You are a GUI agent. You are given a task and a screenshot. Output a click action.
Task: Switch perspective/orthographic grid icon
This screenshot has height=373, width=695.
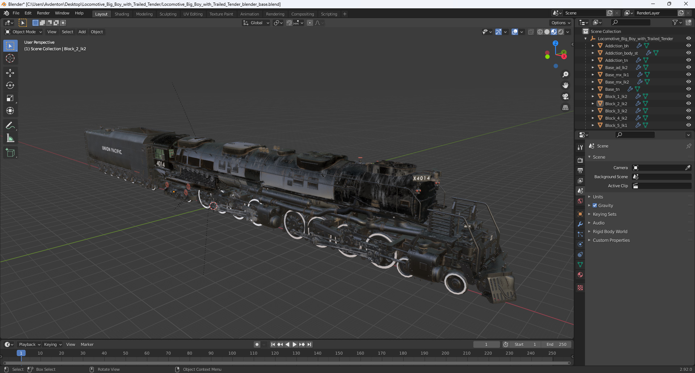tap(565, 107)
